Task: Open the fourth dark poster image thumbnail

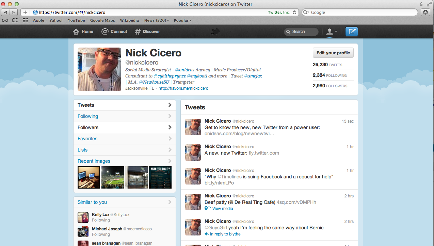Action: 160,177
